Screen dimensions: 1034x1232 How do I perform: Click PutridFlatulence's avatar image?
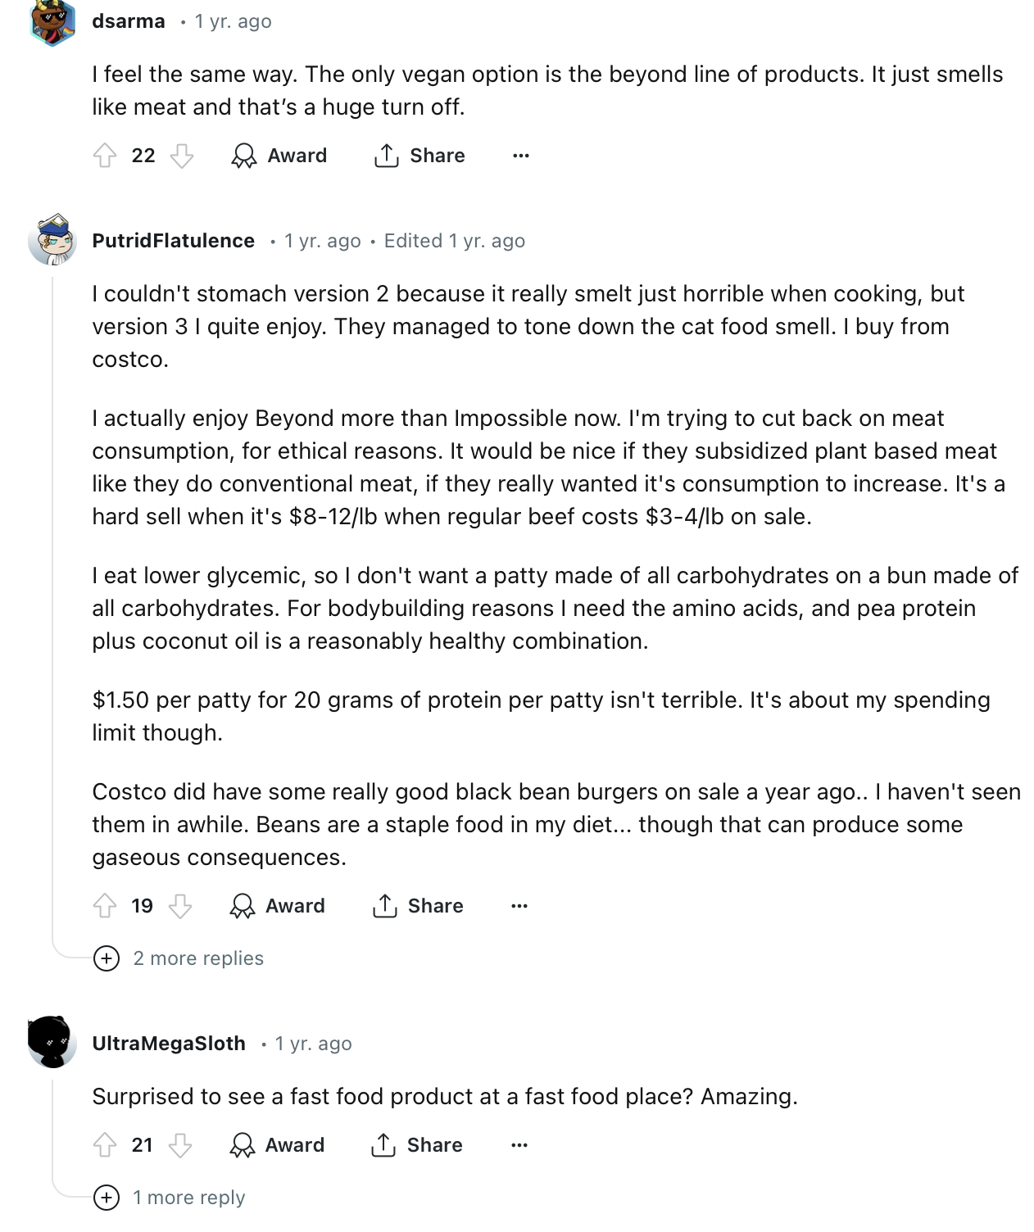[x=52, y=240]
